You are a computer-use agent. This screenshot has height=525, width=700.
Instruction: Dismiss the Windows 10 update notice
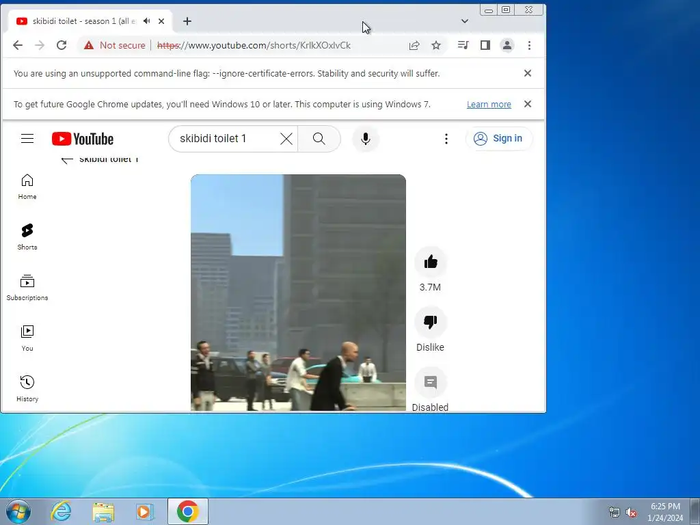pyautogui.click(x=528, y=104)
